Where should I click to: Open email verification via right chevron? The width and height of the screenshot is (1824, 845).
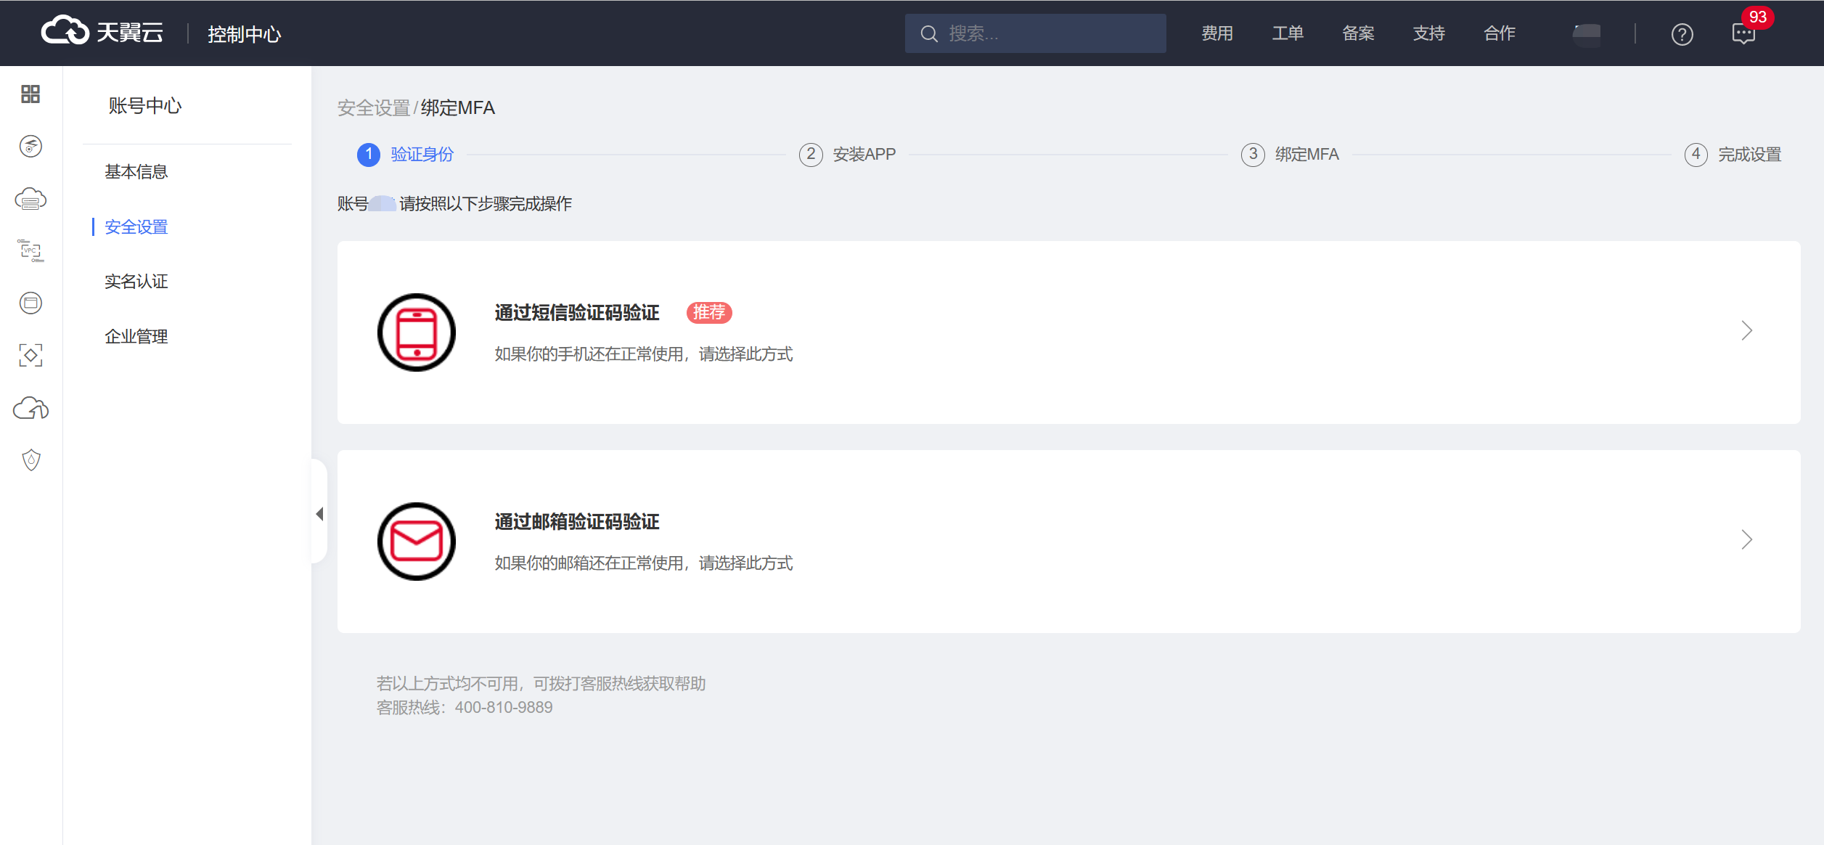(1746, 539)
